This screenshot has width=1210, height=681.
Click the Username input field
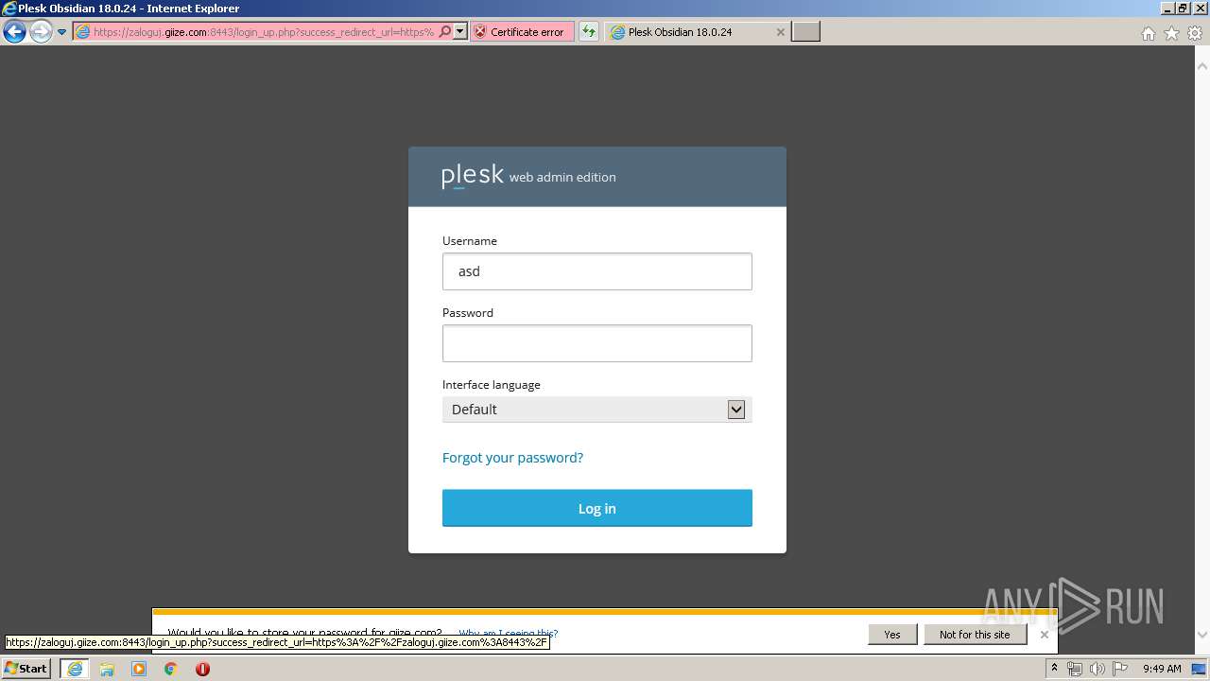596,271
